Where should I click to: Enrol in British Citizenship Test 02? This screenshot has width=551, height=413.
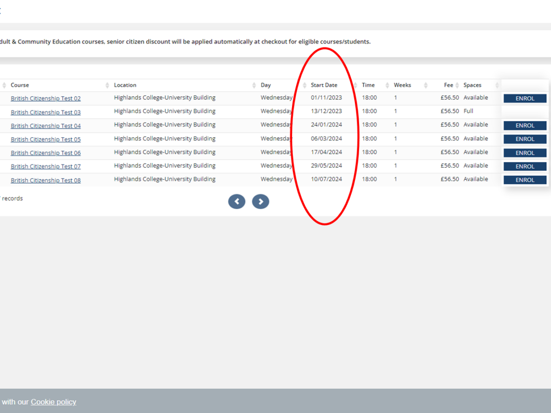click(525, 99)
